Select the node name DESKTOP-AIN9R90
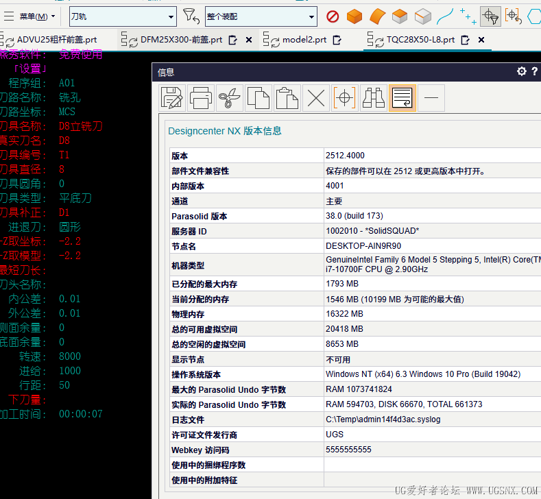The image size is (541, 499). (x=363, y=246)
